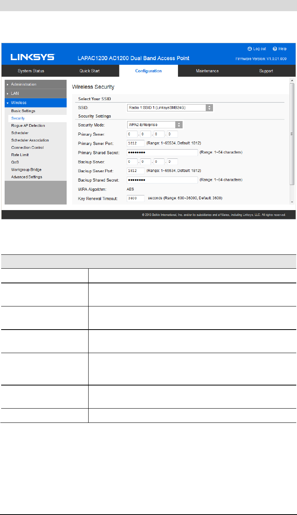The height and width of the screenshot is (515, 297).
Task: Click the Key Renewal Timeout field
Action: point(136,198)
